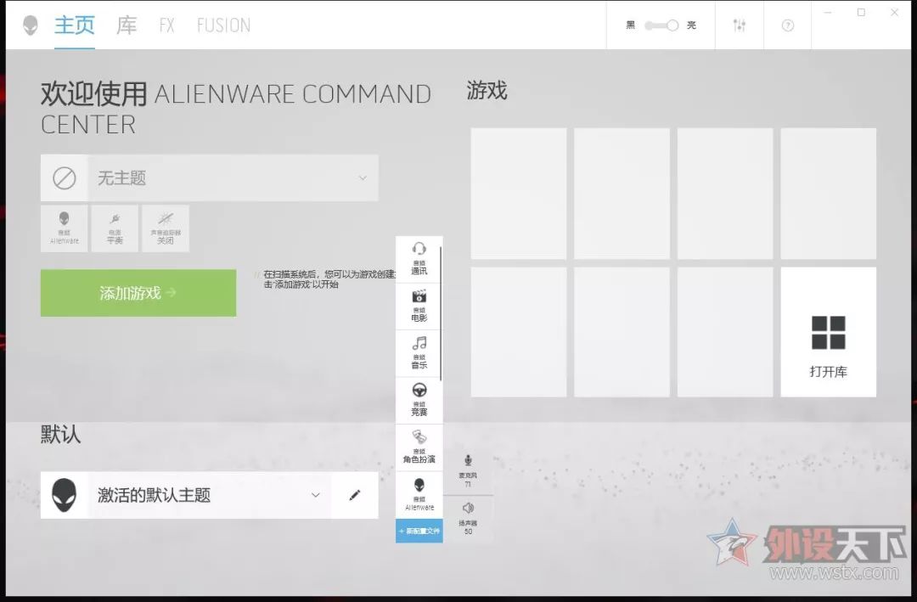Pick the 音乐 music note audio profile

click(x=419, y=353)
